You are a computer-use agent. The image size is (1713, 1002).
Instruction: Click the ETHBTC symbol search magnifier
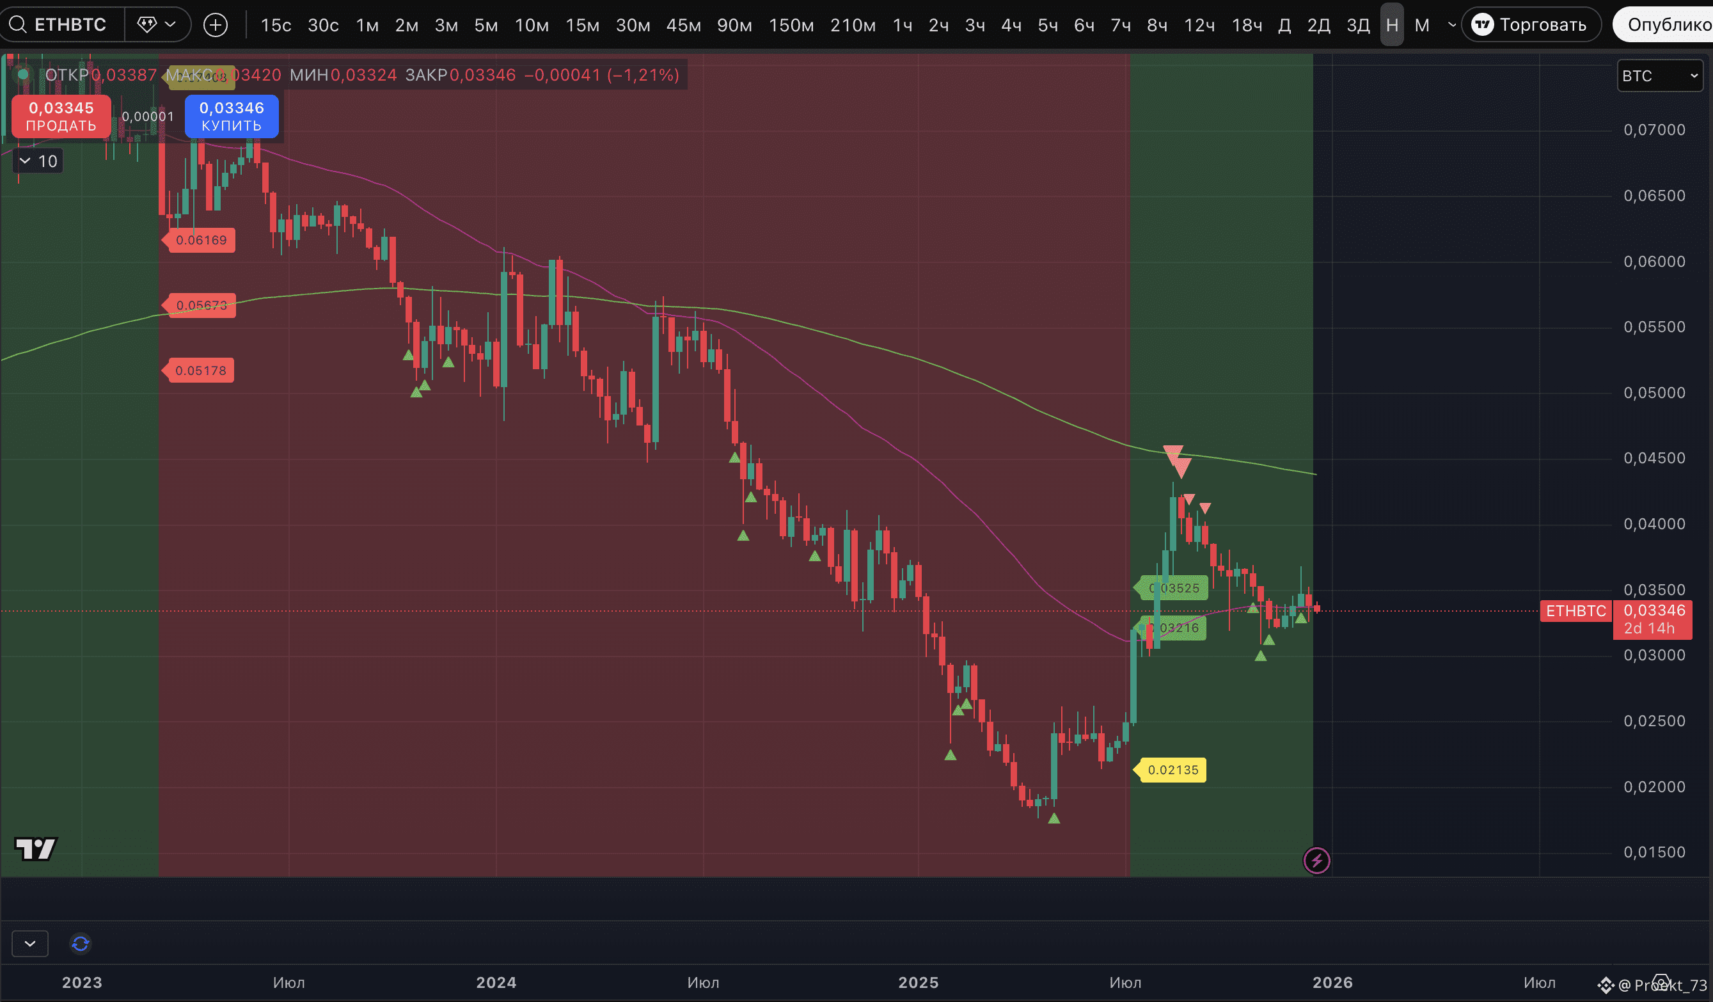point(18,25)
